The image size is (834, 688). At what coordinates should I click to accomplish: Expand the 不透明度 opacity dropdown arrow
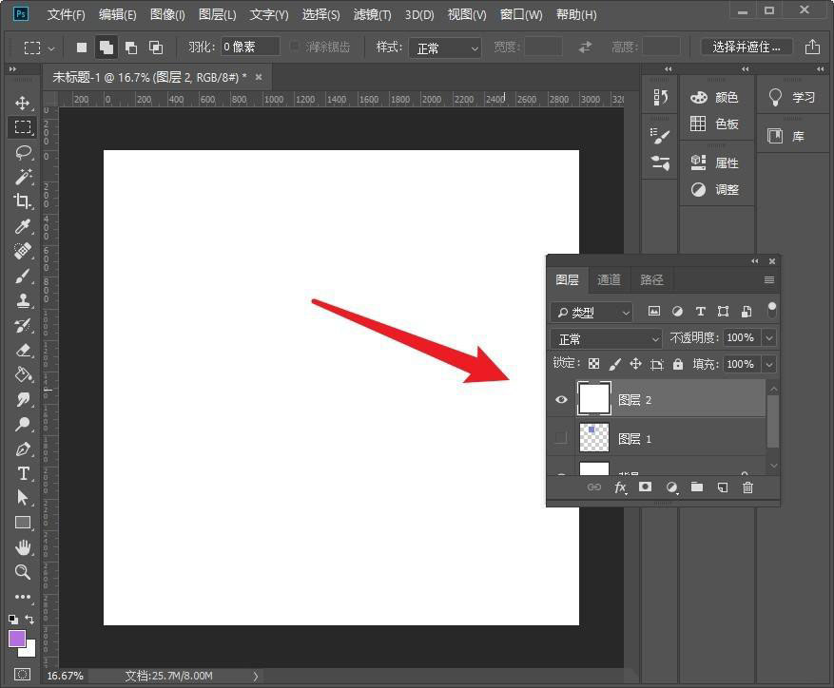point(769,338)
